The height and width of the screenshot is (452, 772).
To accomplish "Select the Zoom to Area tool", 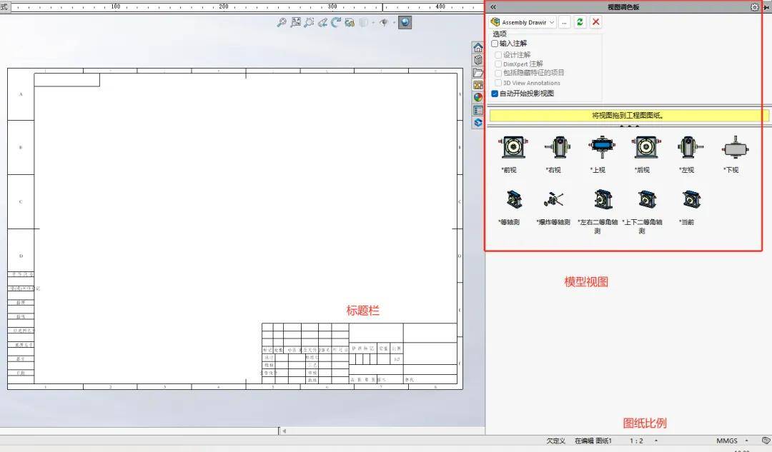I will point(295,22).
